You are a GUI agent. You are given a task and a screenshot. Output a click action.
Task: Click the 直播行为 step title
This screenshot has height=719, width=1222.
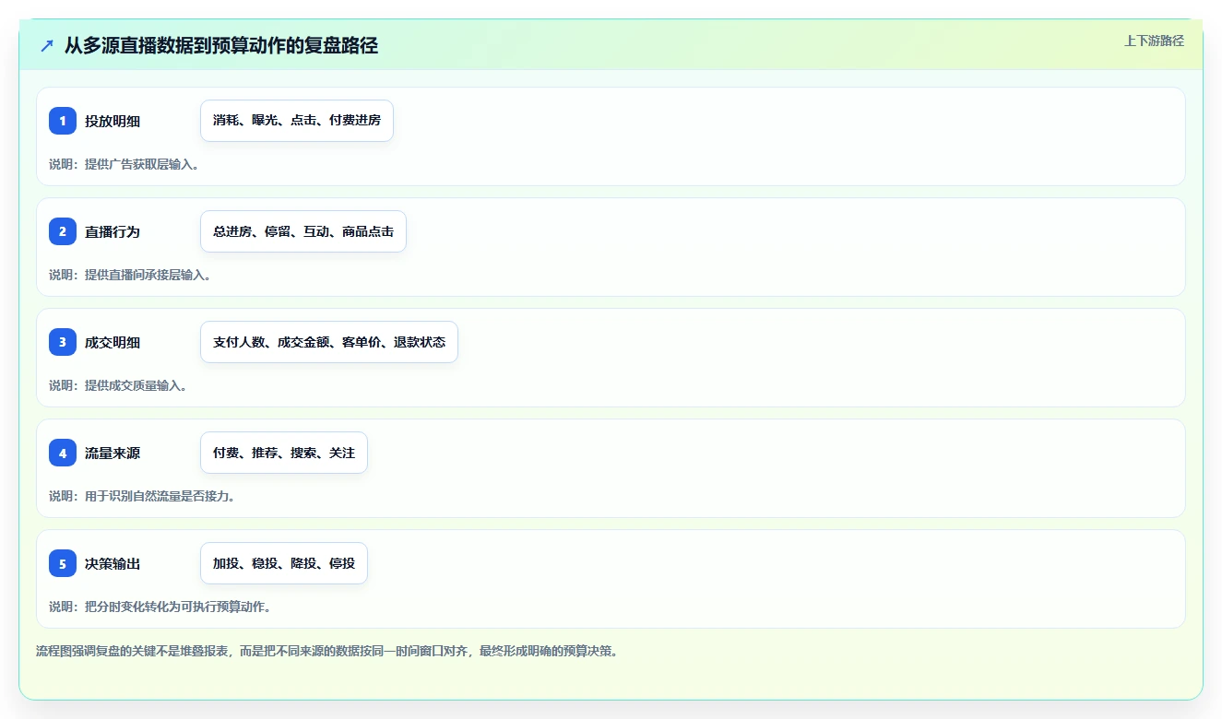click(x=113, y=231)
